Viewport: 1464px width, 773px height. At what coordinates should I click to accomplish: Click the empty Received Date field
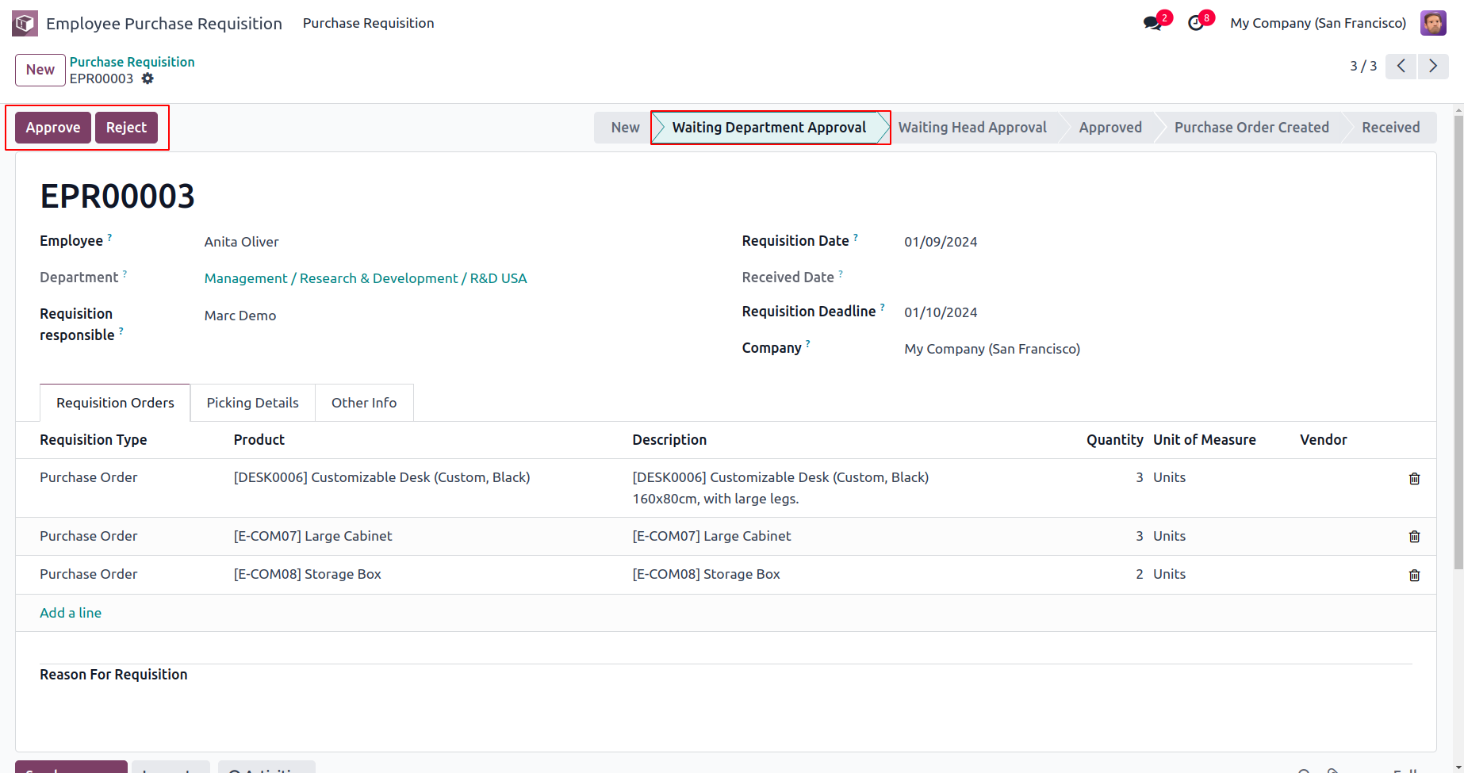(1158, 277)
